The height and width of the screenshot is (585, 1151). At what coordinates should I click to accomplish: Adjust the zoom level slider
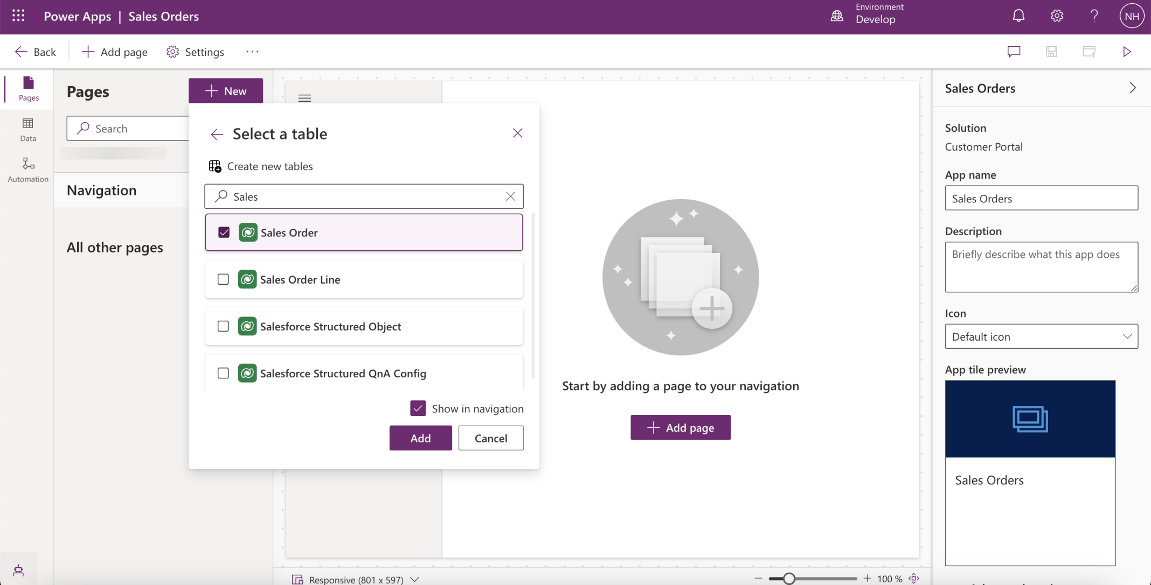coord(789,579)
